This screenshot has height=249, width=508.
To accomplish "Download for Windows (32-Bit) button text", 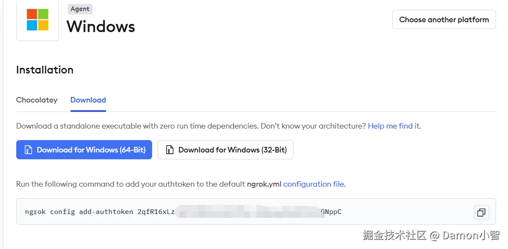I will pyautogui.click(x=232, y=150).
